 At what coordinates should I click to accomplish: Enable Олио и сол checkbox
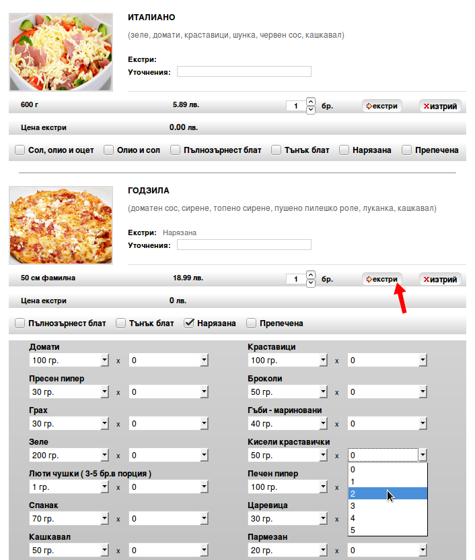[108, 150]
